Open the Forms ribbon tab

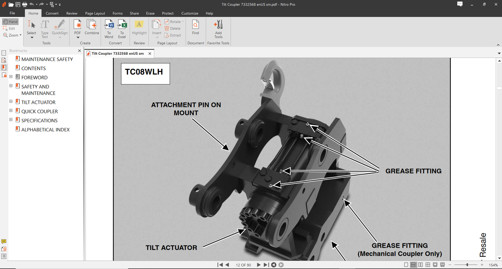(x=118, y=13)
